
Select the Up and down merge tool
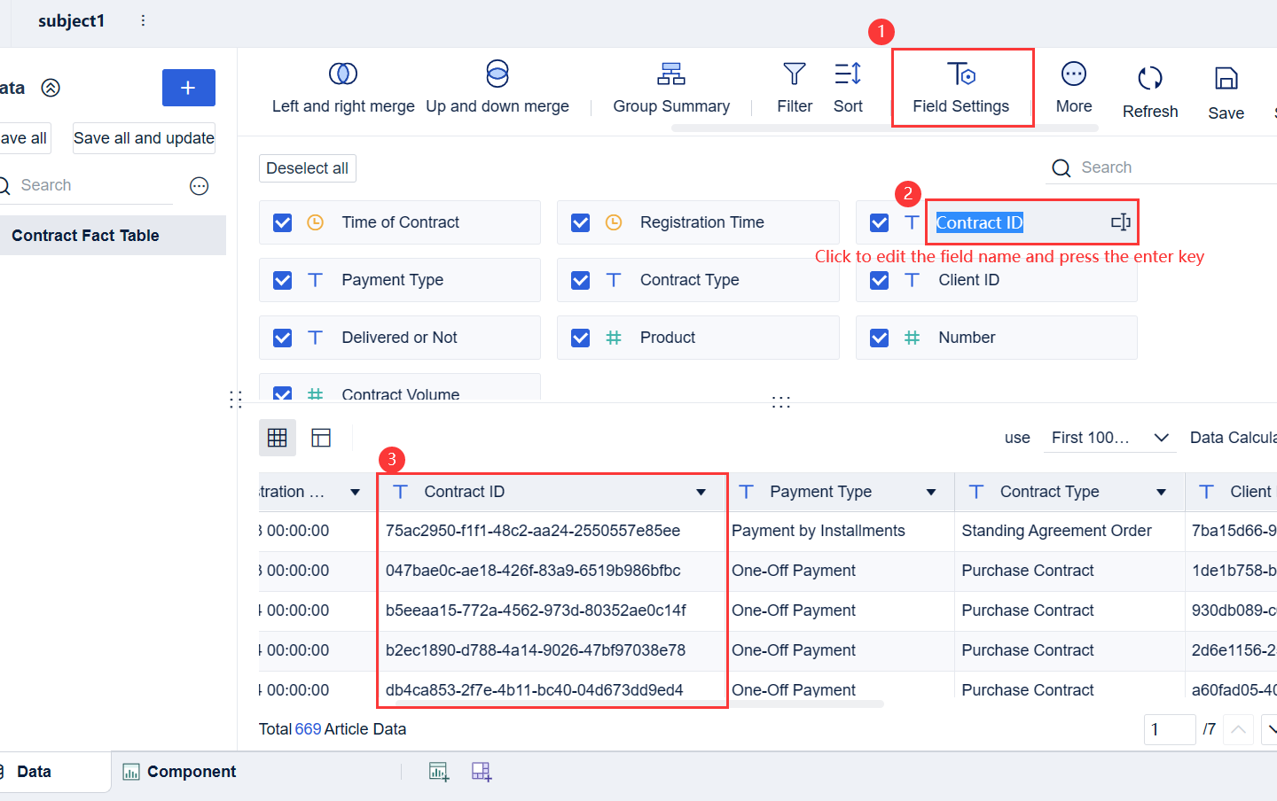coord(497,87)
